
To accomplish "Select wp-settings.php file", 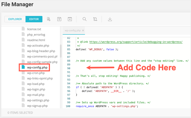I will tap(38, 100).
